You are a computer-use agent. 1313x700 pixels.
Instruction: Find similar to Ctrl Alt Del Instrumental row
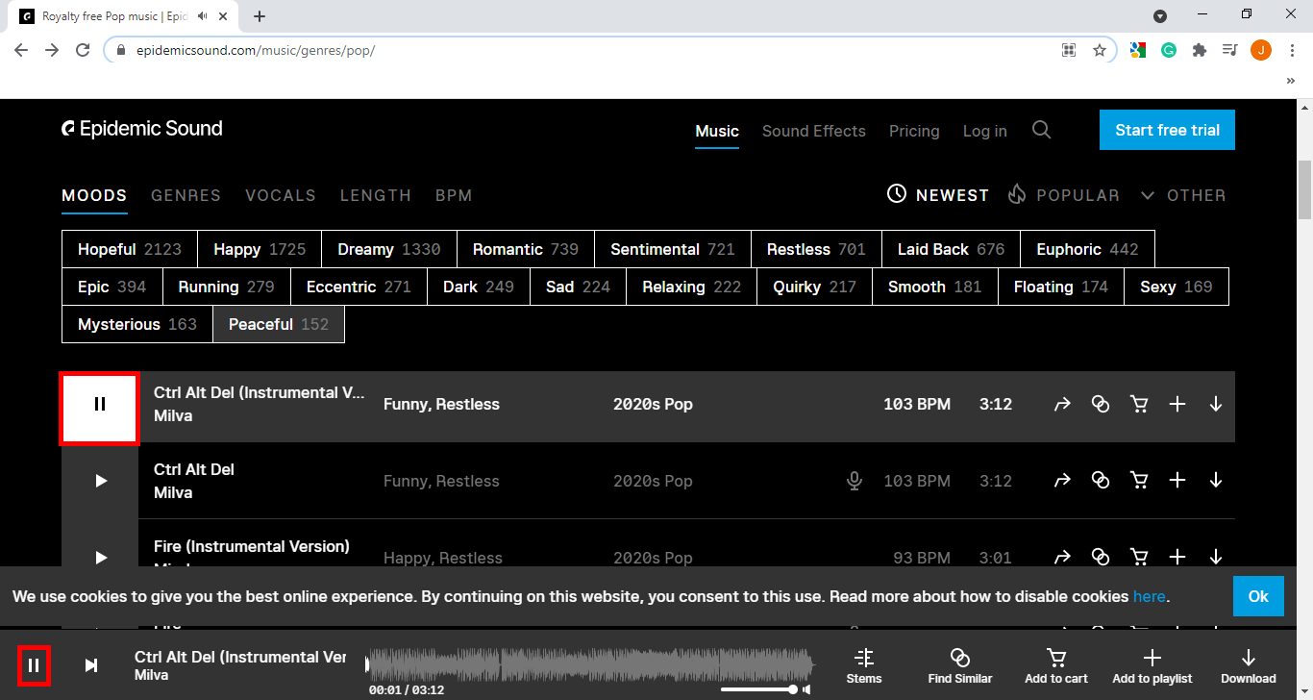(1101, 405)
